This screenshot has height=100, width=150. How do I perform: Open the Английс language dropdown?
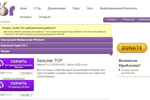(x=26, y=95)
